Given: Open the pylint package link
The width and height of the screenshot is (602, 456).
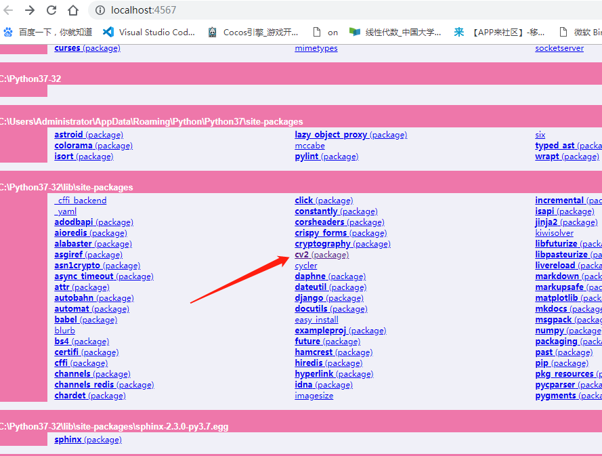Looking at the screenshot, I should [x=326, y=157].
